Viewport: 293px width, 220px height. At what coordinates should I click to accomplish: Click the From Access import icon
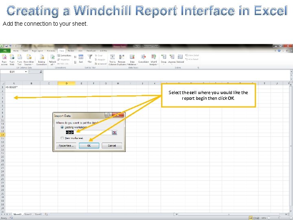(x=4, y=59)
